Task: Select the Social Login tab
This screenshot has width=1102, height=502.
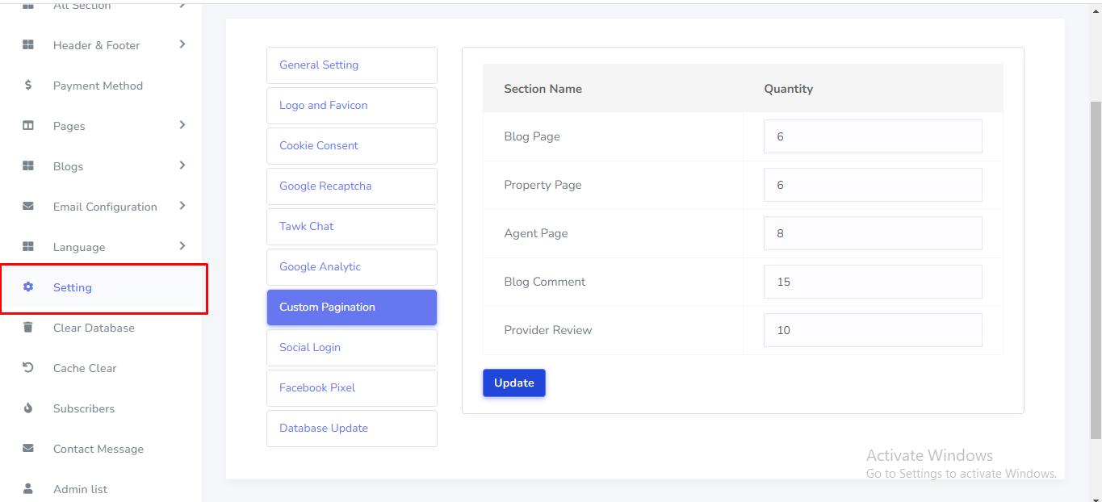Action: pos(351,348)
